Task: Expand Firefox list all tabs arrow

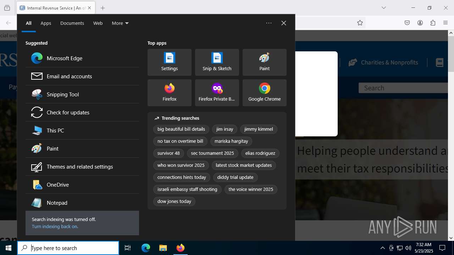Action: 383,8
